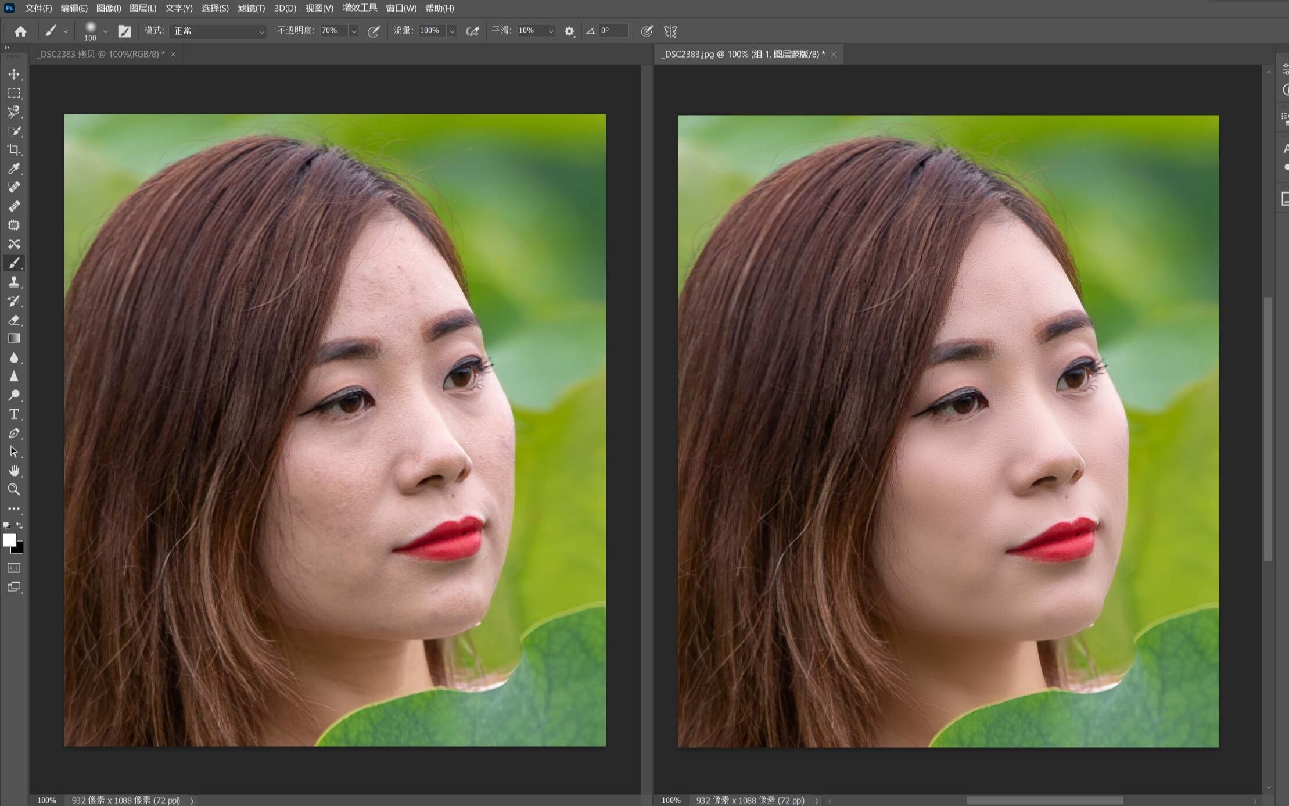Screen dimensions: 1289x806
Task: Switch to the _DSC2383 拷贝 document tab
Action: [x=100, y=54]
